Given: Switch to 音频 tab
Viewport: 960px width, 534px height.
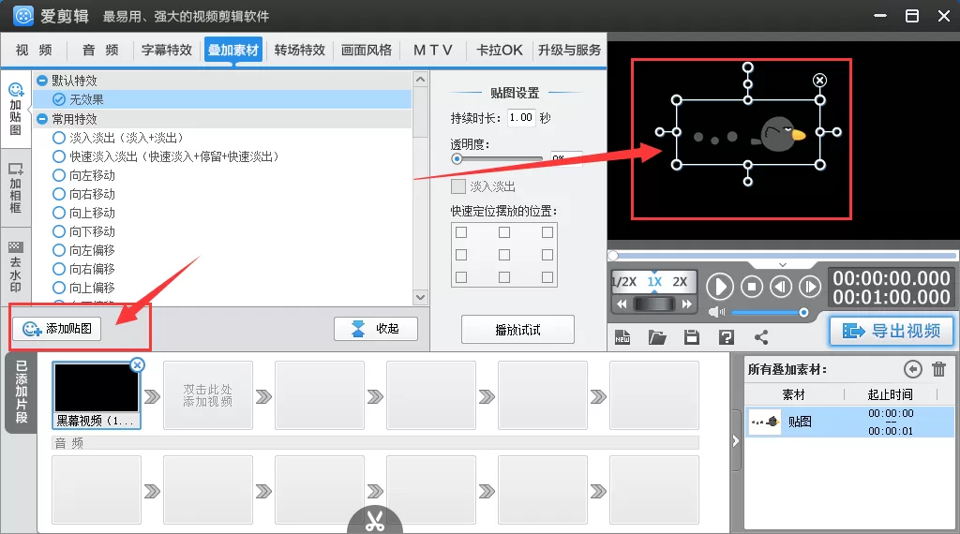Looking at the screenshot, I should [100, 51].
